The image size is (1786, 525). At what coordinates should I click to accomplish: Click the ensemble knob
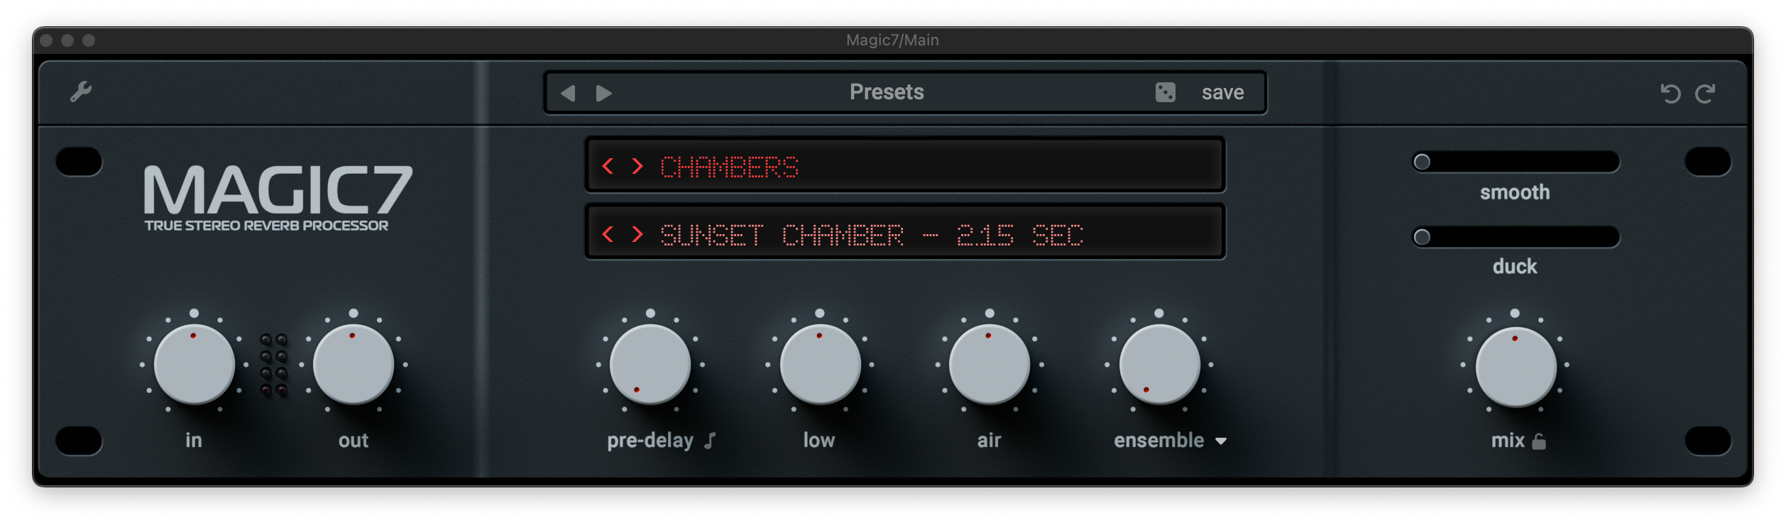pos(1159,365)
